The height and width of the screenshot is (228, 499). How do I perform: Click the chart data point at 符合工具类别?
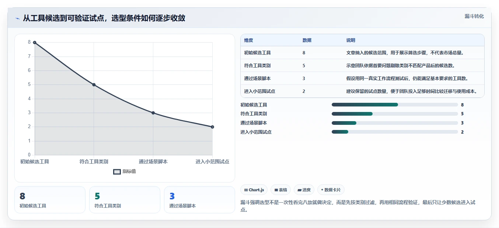tap(94, 85)
